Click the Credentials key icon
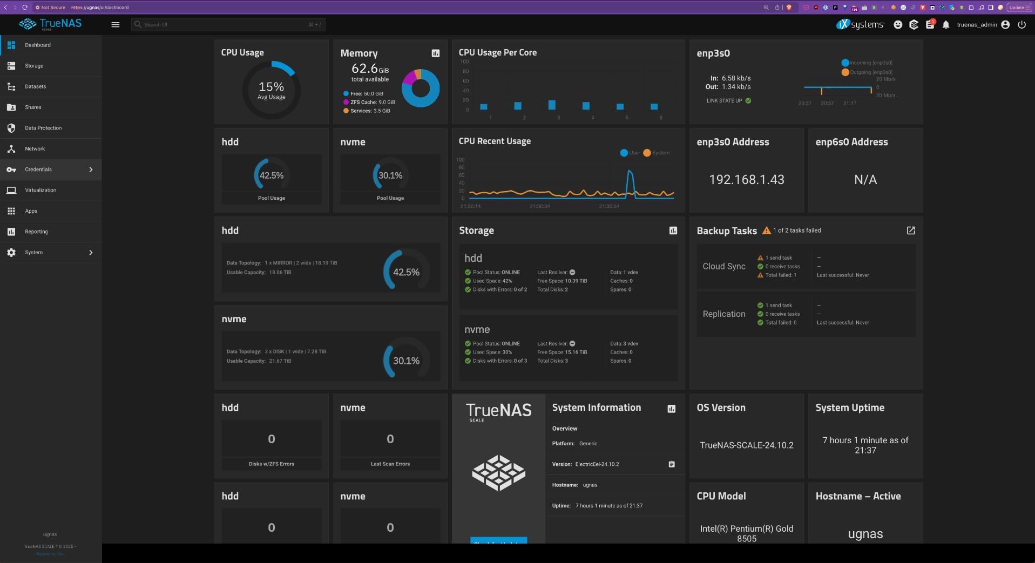Screen dimensions: 1035x563 point(11,169)
